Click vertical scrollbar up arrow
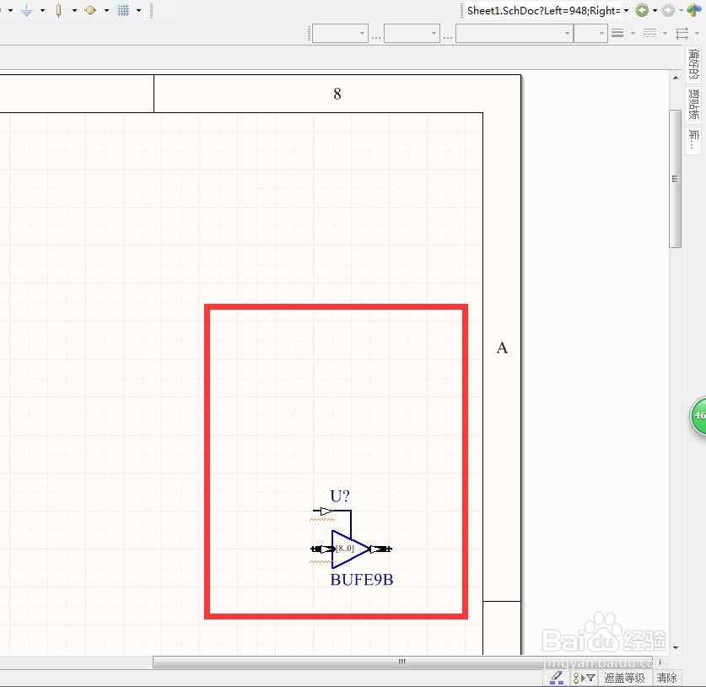 [x=676, y=78]
